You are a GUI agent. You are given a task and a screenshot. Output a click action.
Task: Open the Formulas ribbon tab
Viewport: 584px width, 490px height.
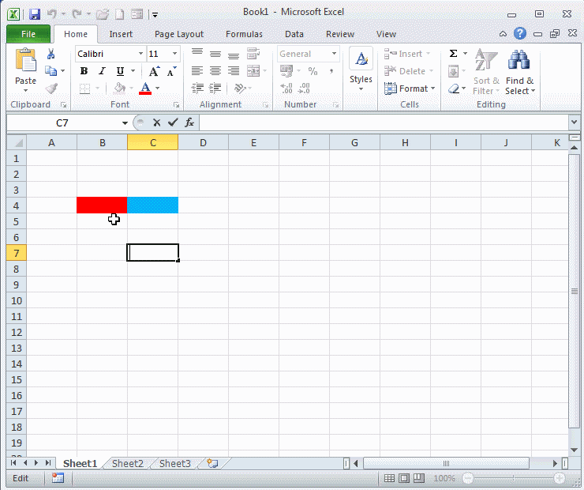tap(244, 34)
